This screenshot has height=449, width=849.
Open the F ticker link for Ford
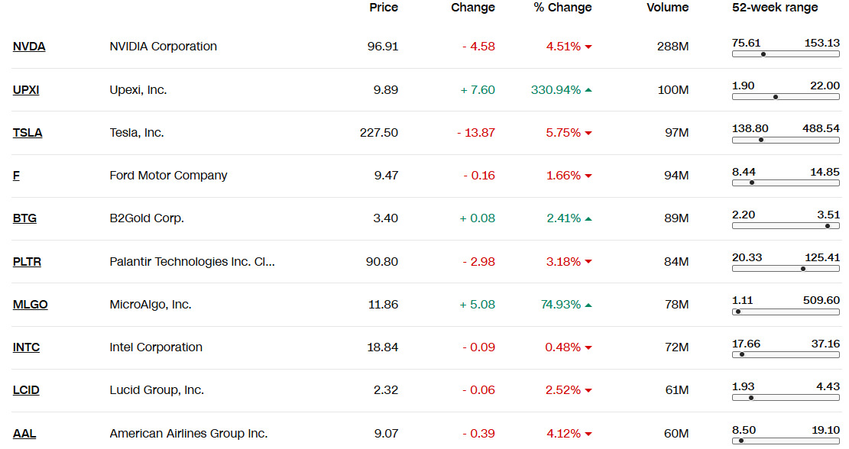(x=16, y=176)
